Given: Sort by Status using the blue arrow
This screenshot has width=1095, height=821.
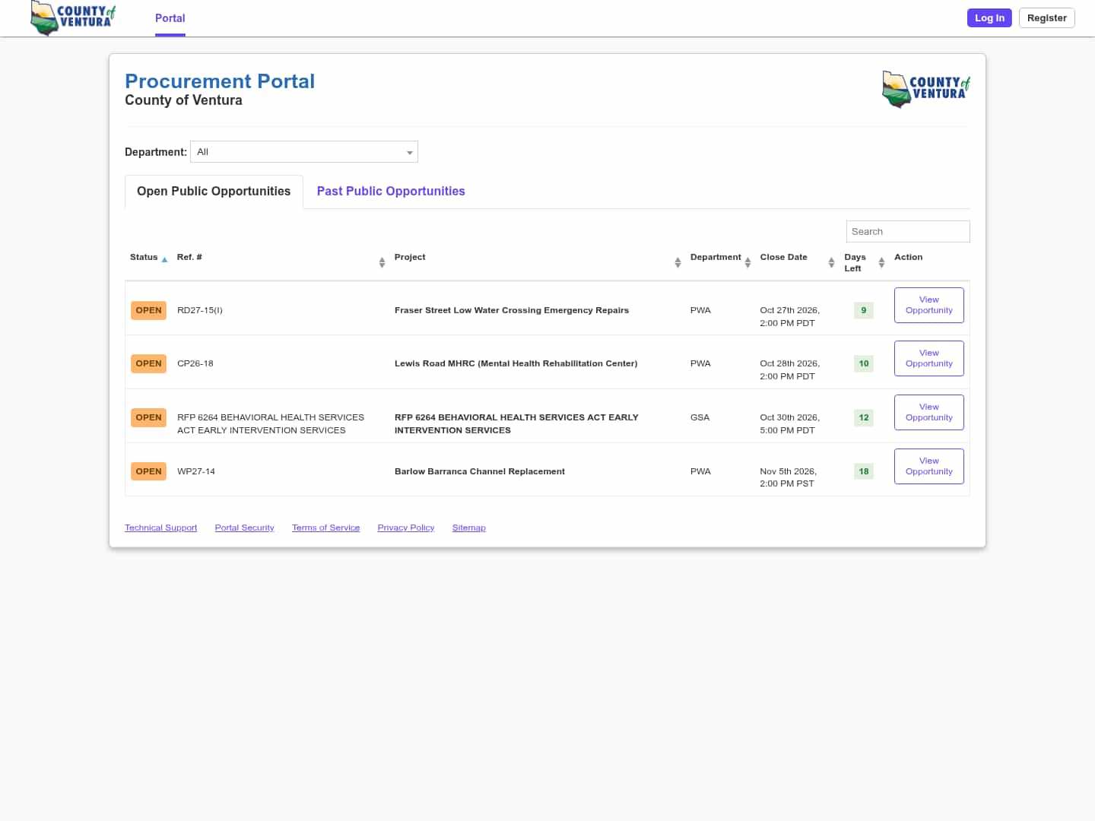Looking at the screenshot, I should coord(164,259).
